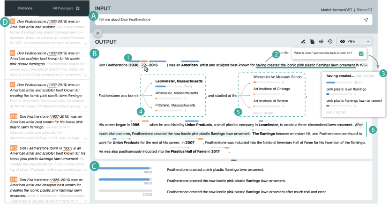389x204 pixels.
Task: Open the View dropdown
Action: (x=354, y=41)
